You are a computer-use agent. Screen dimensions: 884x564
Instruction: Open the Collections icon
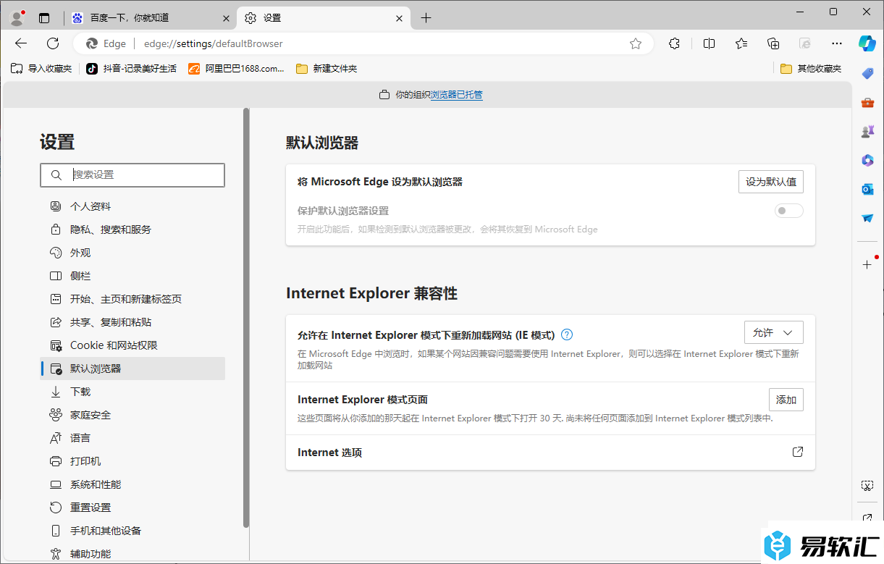click(x=773, y=43)
